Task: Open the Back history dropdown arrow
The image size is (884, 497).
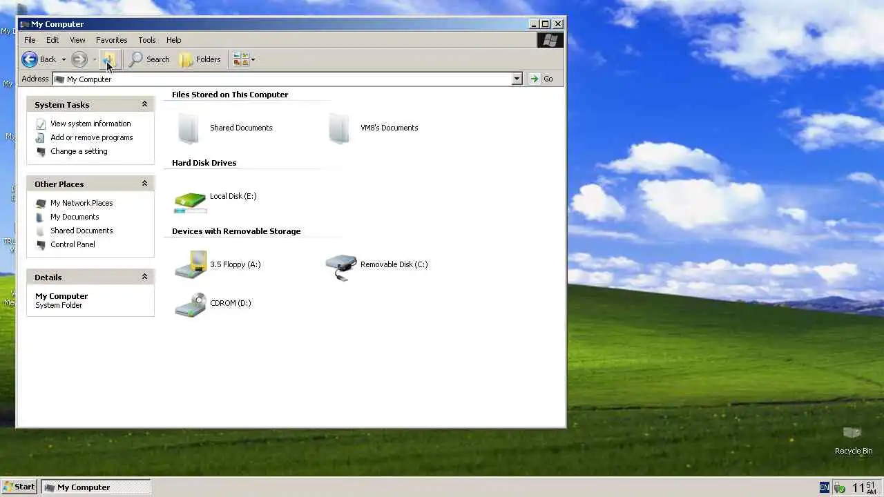Action: [x=64, y=59]
